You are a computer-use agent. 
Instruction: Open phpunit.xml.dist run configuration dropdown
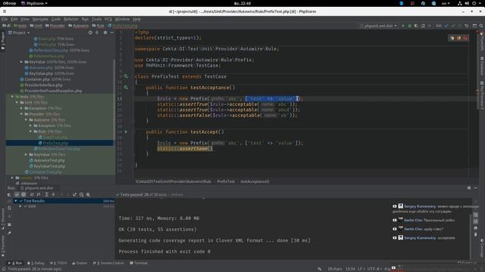coord(379,26)
